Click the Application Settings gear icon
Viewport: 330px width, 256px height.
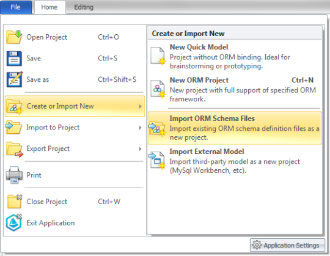257,245
